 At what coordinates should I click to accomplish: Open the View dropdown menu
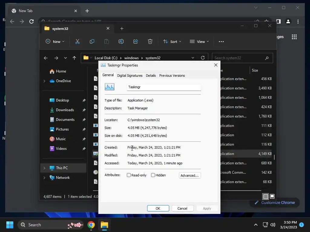tap(199, 42)
